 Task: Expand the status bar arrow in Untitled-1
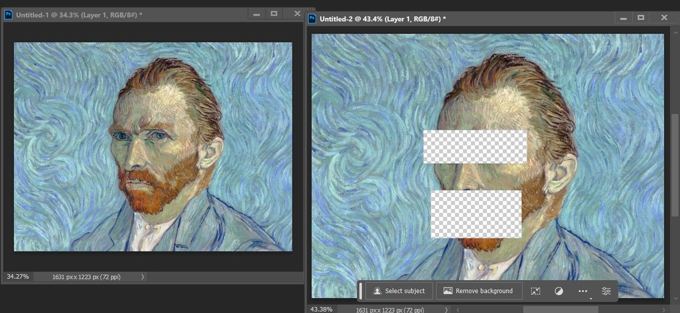pos(142,277)
